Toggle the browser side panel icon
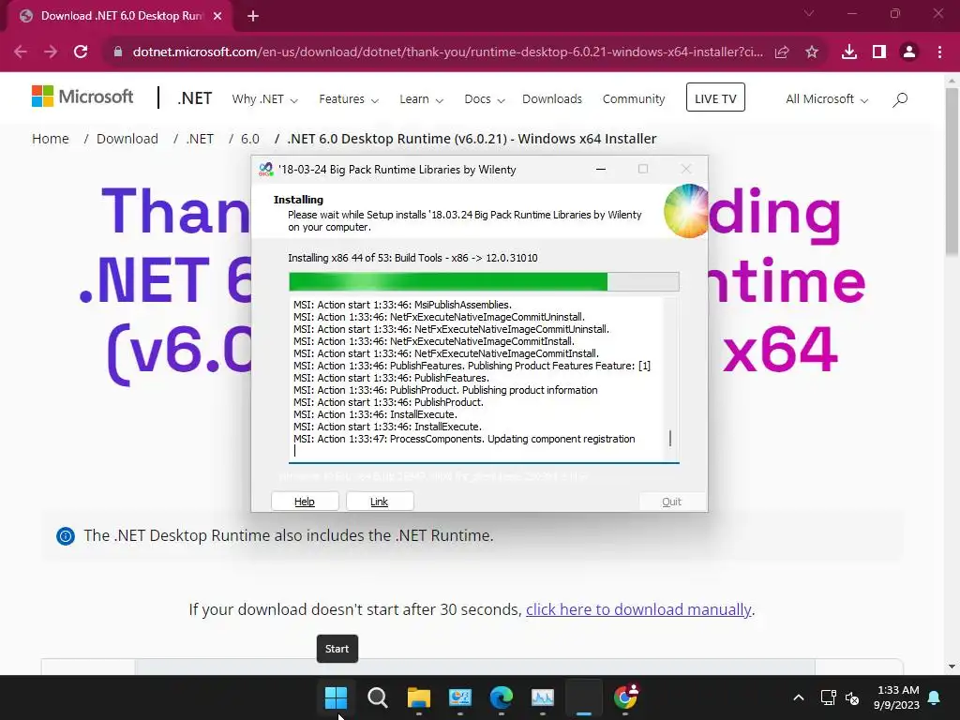The height and width of the screenshot is (720, 960). 879,52
